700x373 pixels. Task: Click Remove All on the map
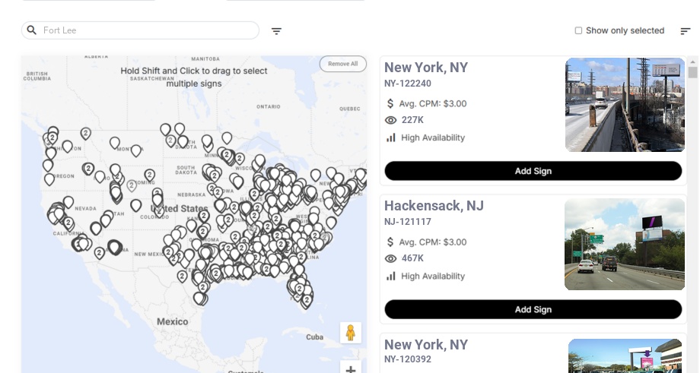(342, 64)
